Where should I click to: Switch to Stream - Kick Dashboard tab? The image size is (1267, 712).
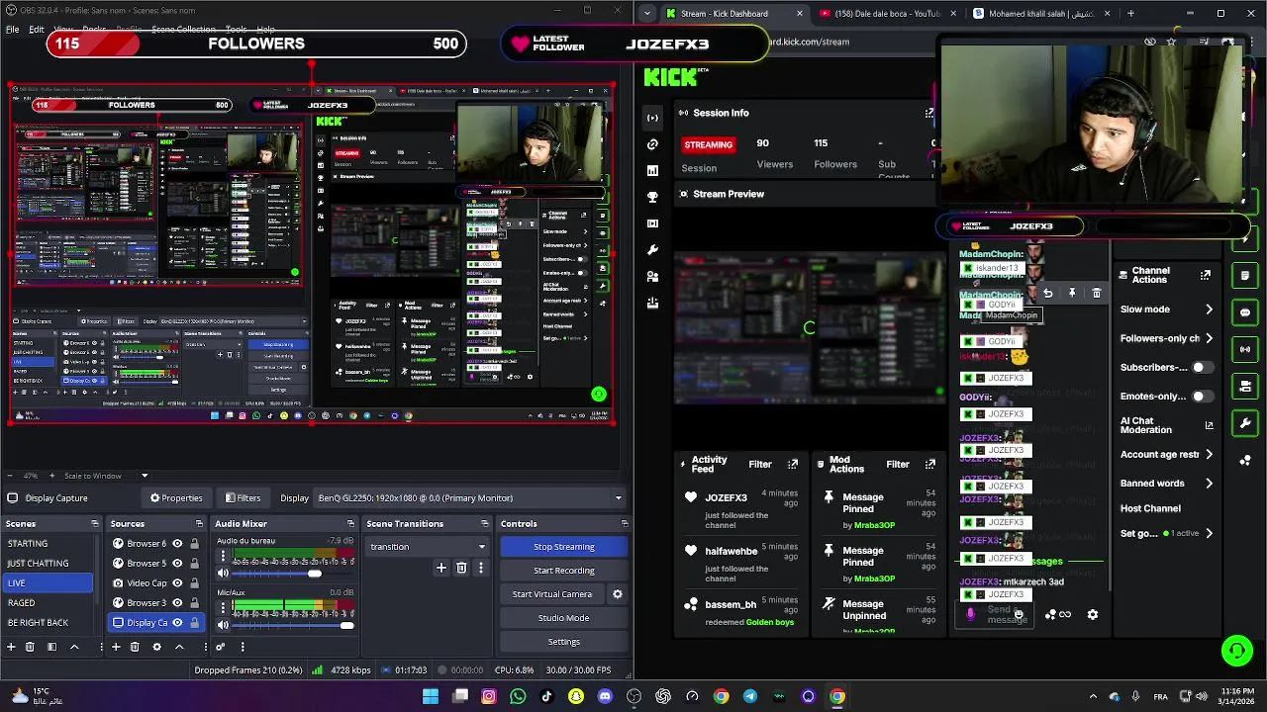click(x=734, y=14)
